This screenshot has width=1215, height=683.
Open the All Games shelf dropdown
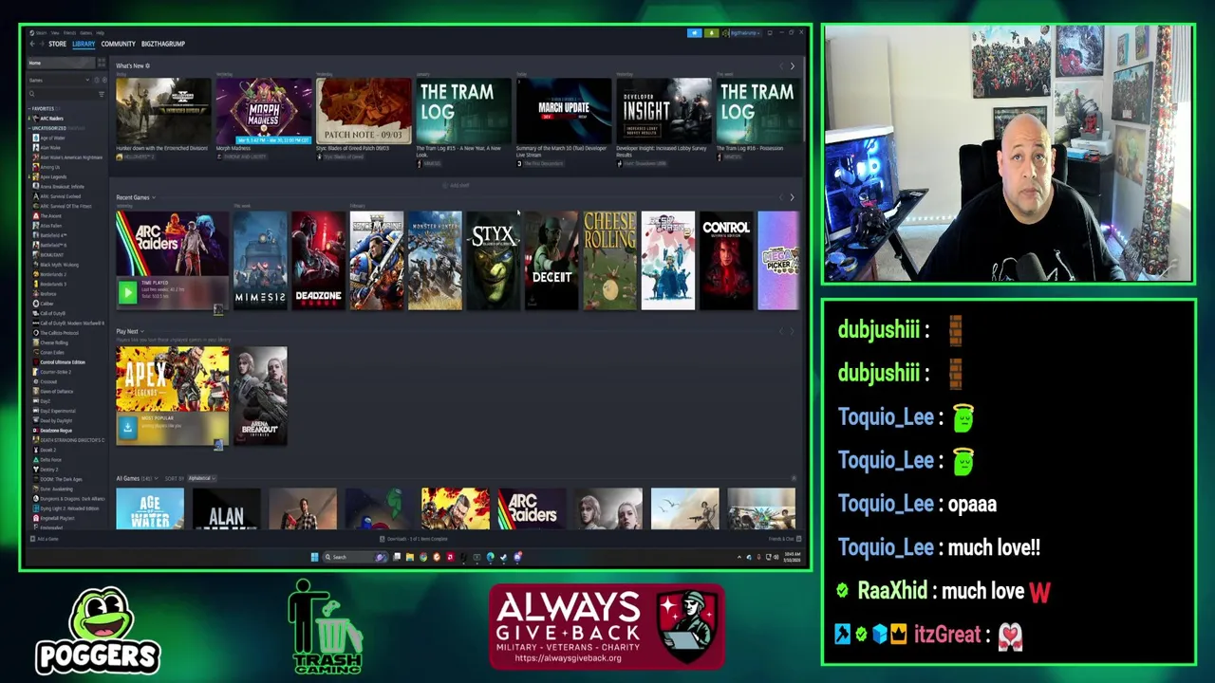158,478
